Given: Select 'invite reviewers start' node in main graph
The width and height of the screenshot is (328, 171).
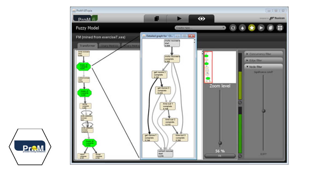Looking at the screenshot, I should click(84, 53).
